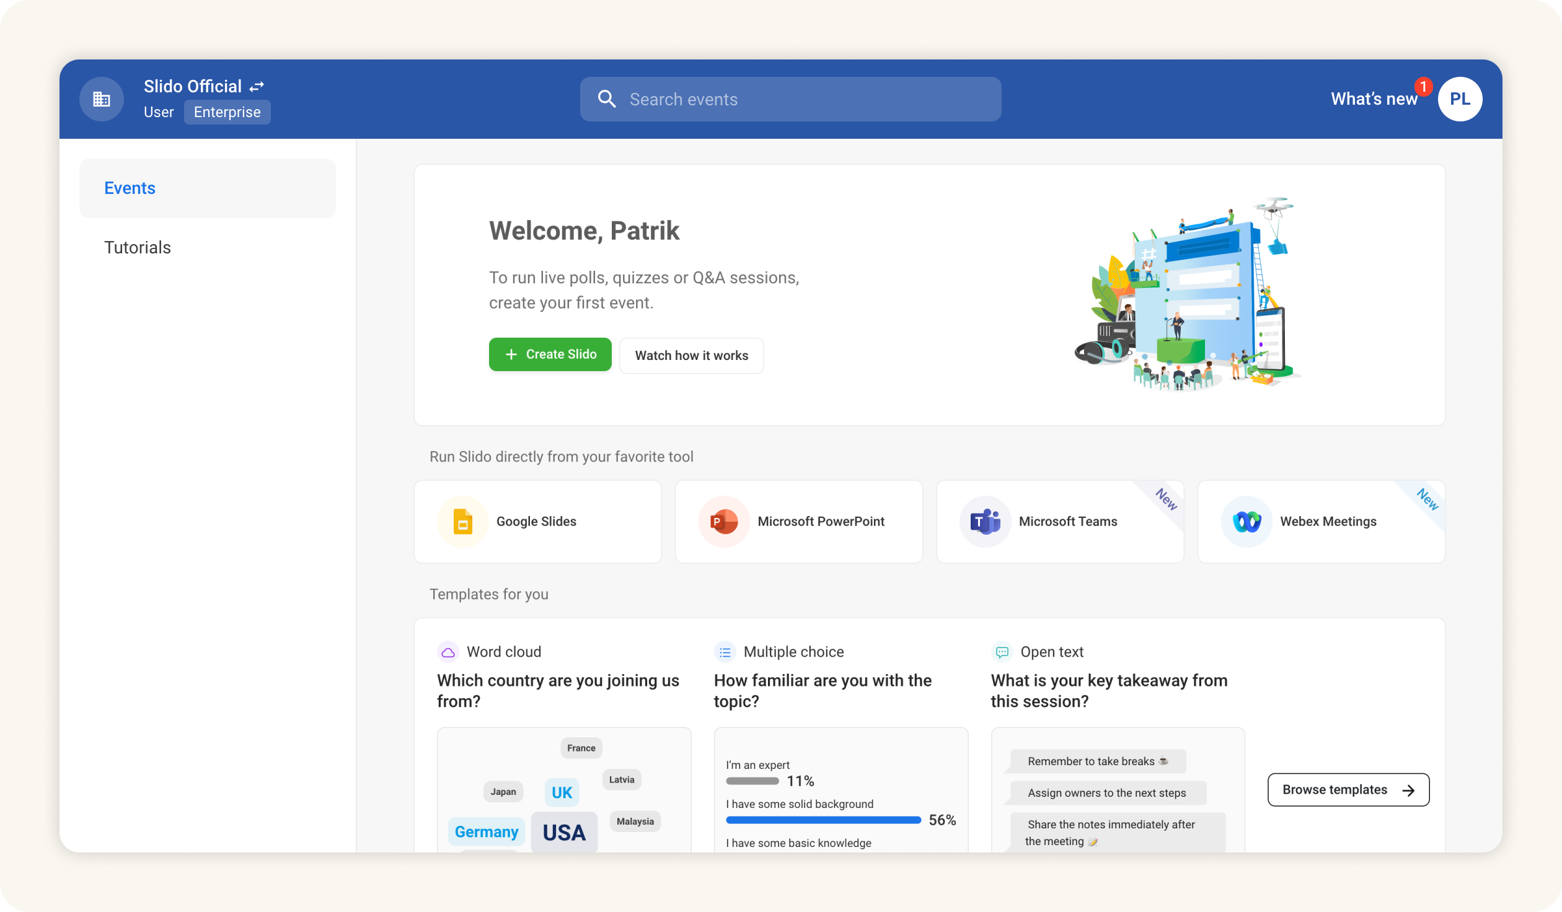Click the France tag
The height and width of the screenshot is (912, 1562).
[x=581, y=748]
